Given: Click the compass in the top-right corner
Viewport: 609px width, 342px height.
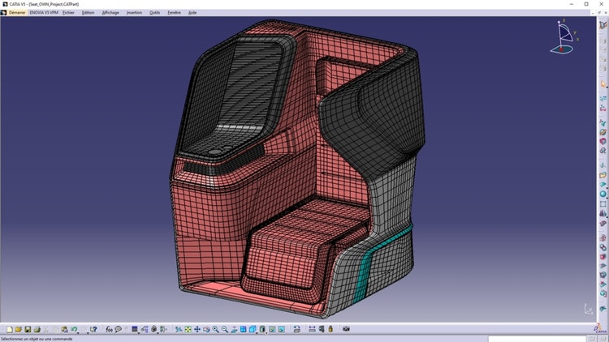Looking at the screenshot, I should (x=563, y=37).
